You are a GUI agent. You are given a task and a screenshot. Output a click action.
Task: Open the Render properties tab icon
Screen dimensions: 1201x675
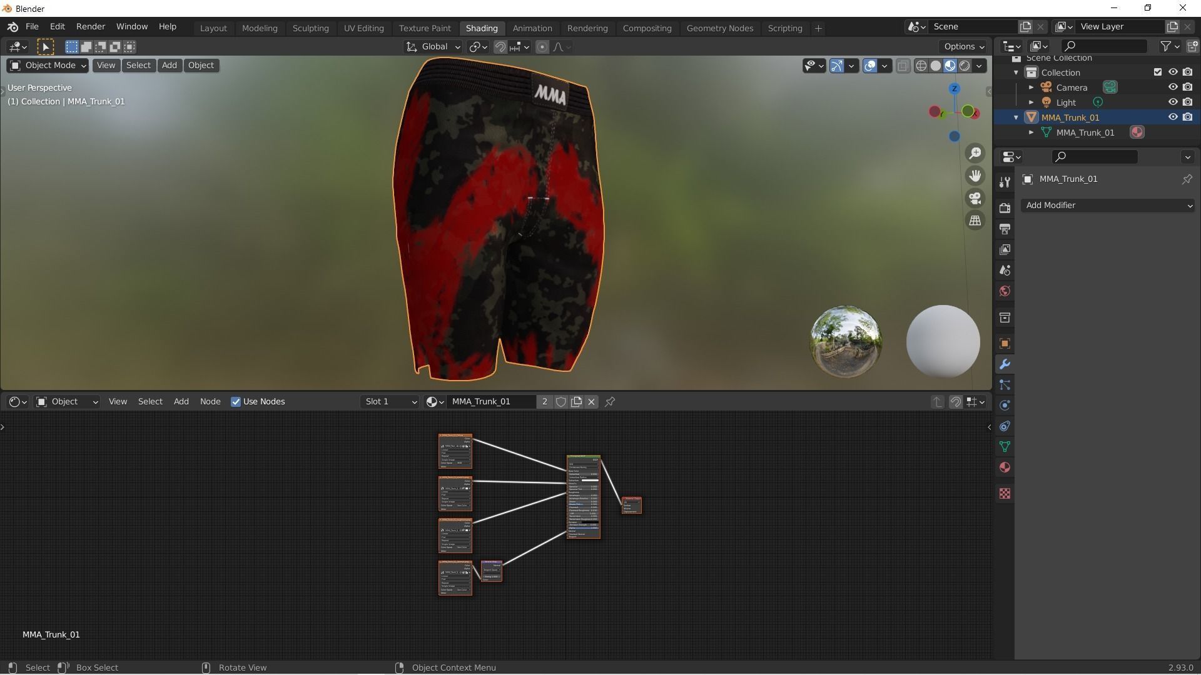pyautogui.click(x=1005, y=208)
